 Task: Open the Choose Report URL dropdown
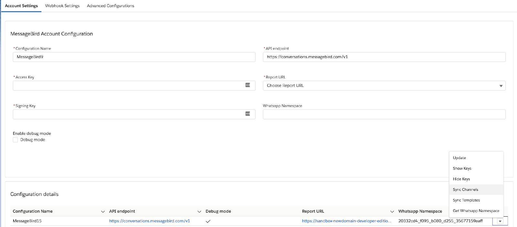(384, 86)
